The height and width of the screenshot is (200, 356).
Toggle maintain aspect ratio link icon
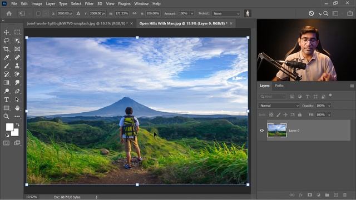(x=135, y=13)
